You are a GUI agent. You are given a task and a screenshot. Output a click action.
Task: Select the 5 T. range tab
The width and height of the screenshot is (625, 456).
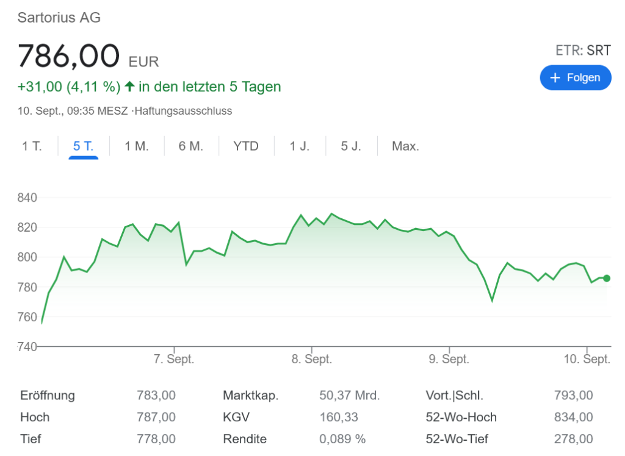(x=83, y=146)
